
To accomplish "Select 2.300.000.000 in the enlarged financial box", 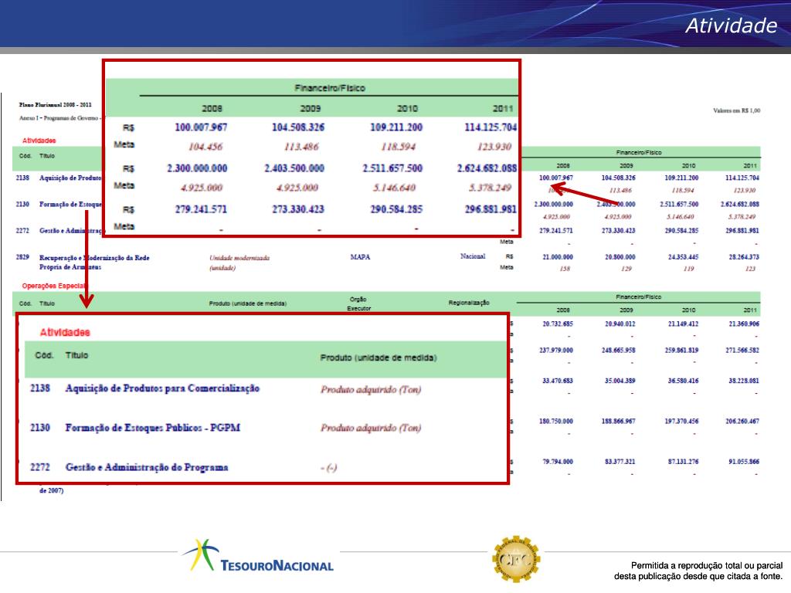I will [x=197, y=168].
